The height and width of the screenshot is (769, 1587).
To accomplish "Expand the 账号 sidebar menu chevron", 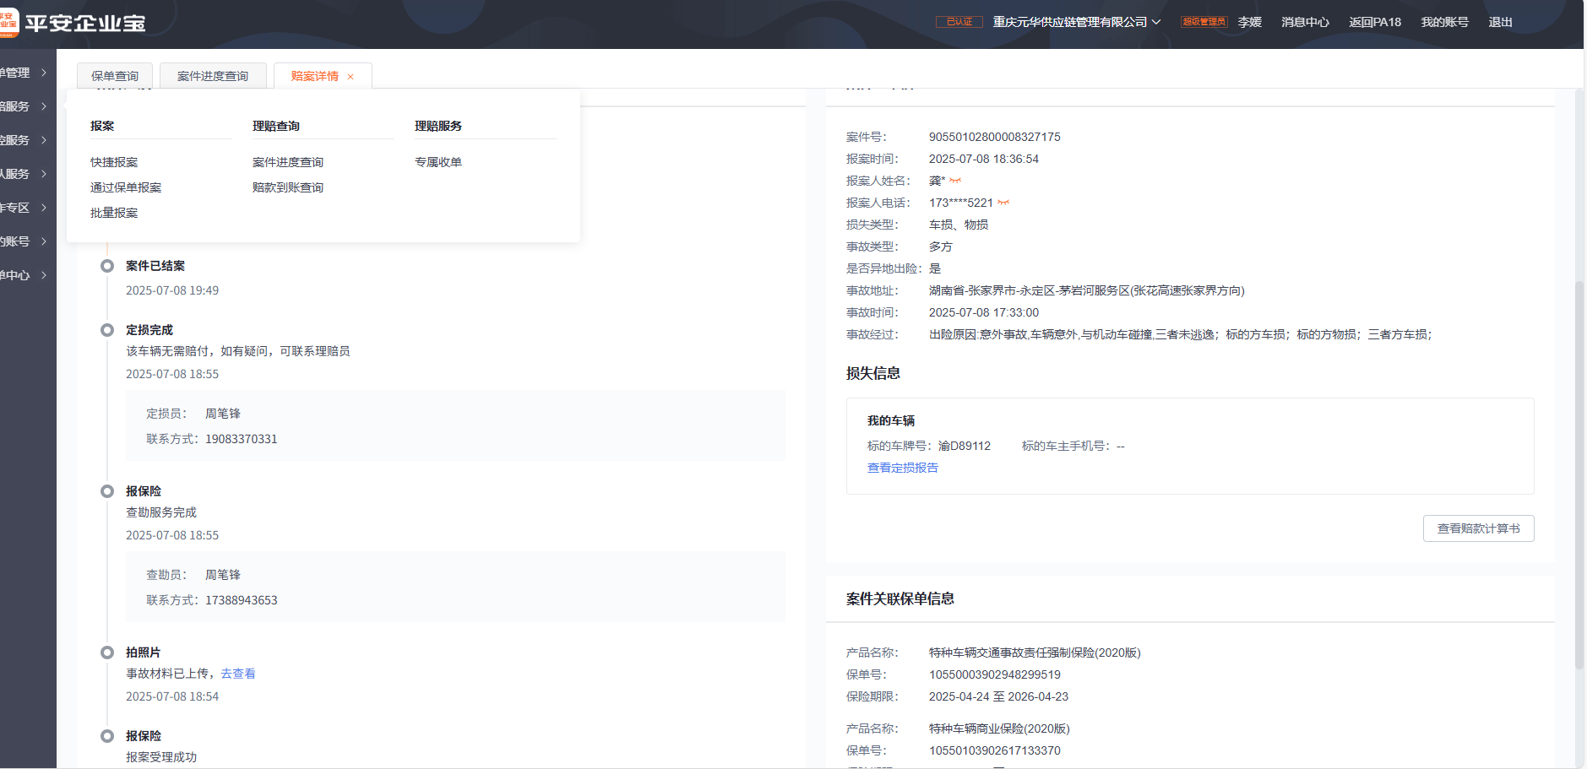I will pyautogui.click(x=44, y=241).
